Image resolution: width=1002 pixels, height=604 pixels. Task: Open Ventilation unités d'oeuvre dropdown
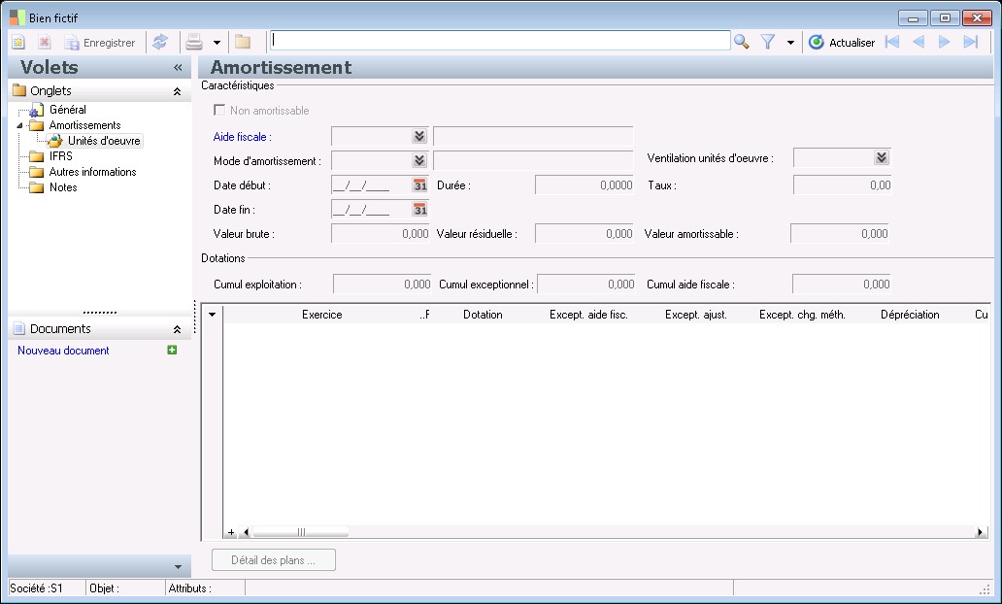[x=881, y=157]
